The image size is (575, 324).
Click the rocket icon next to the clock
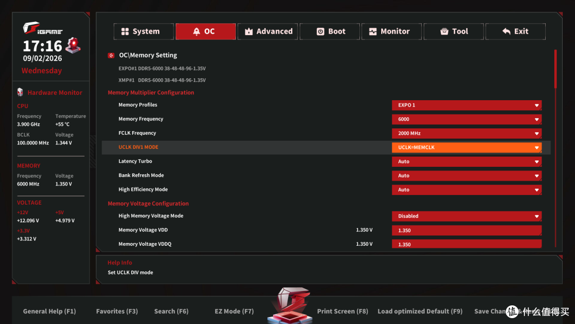73,45
